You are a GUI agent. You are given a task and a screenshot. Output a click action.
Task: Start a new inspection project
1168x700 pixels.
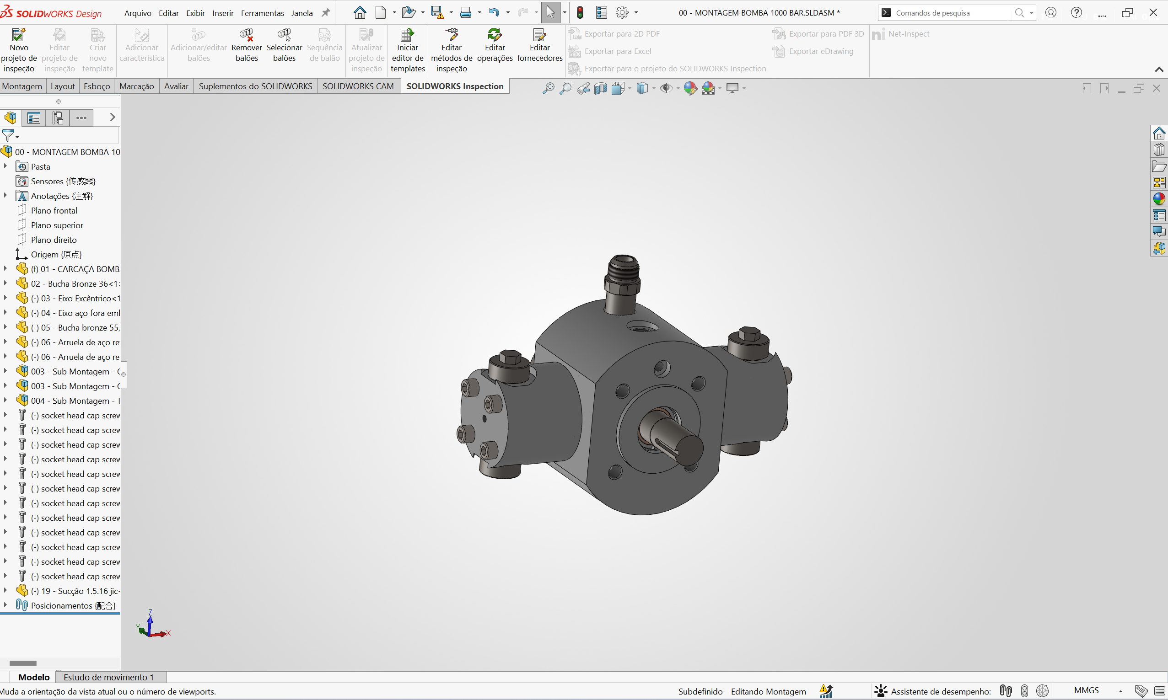point(19,50)
